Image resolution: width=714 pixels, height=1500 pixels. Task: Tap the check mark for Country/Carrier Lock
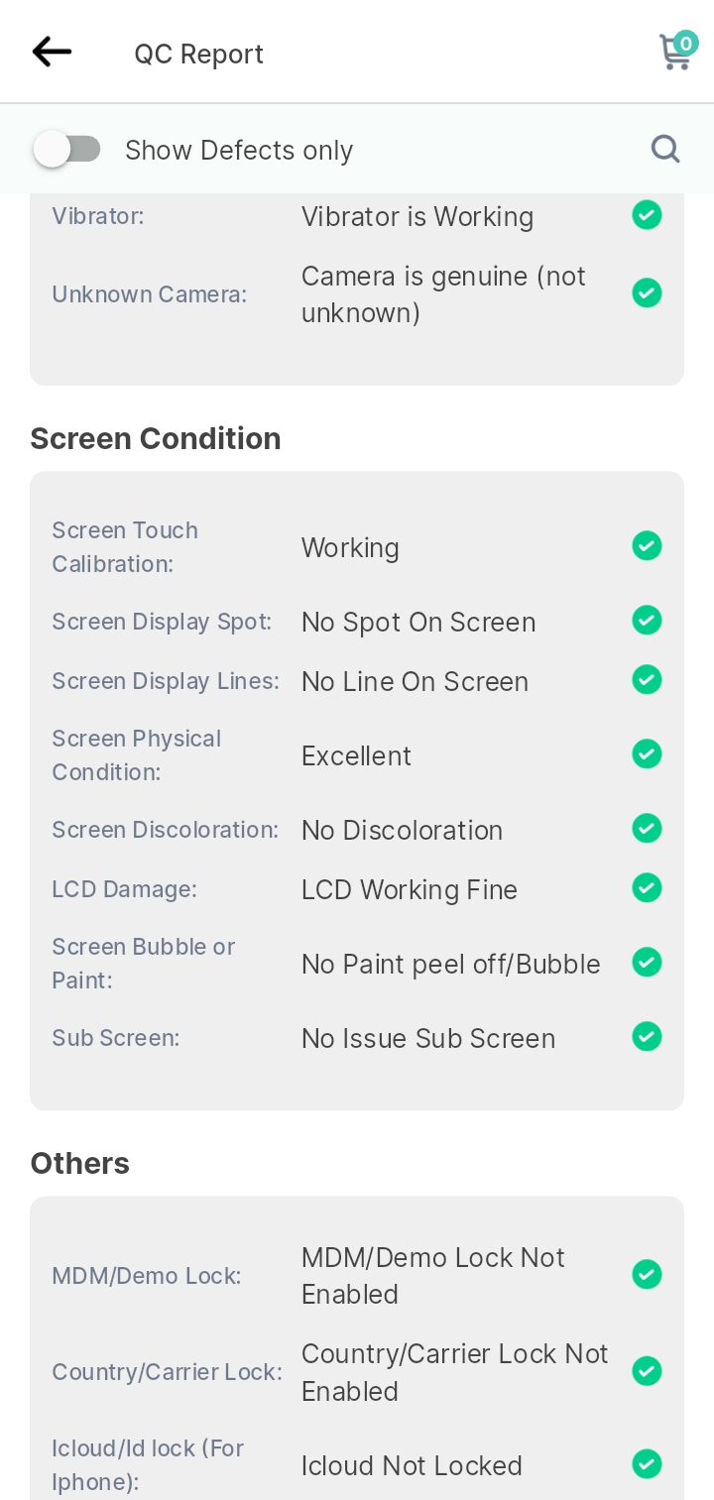tap(647, 1371)
